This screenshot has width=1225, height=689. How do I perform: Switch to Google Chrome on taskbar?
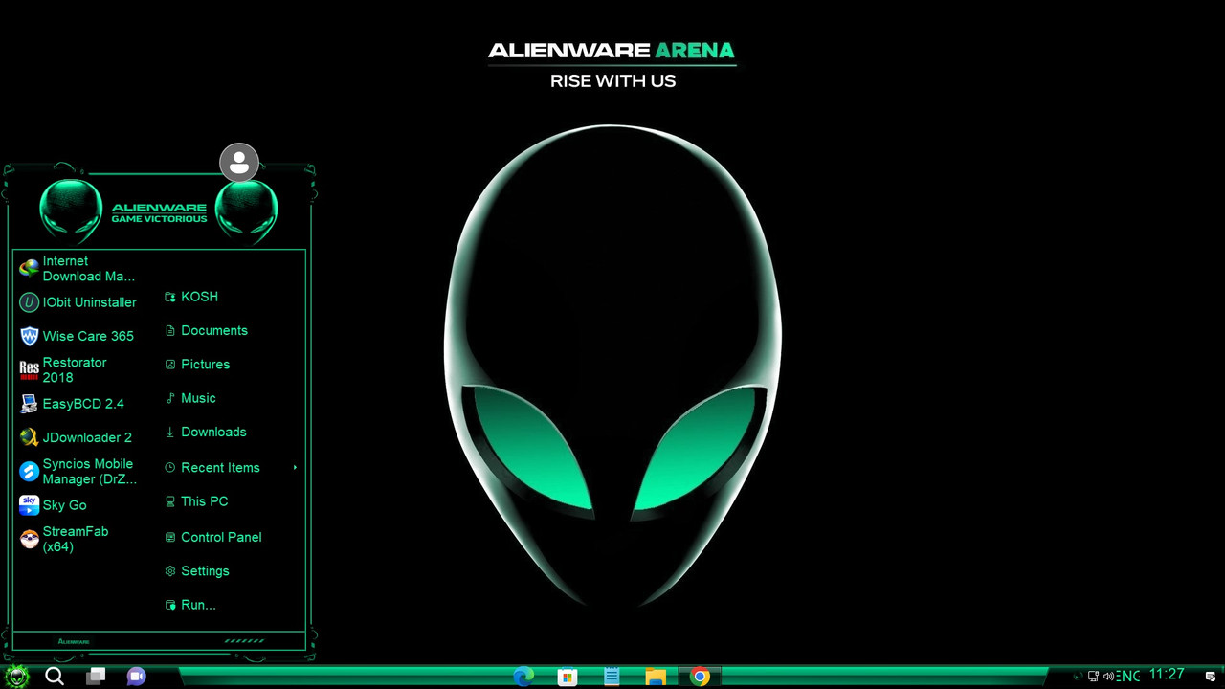coord(700,677)
